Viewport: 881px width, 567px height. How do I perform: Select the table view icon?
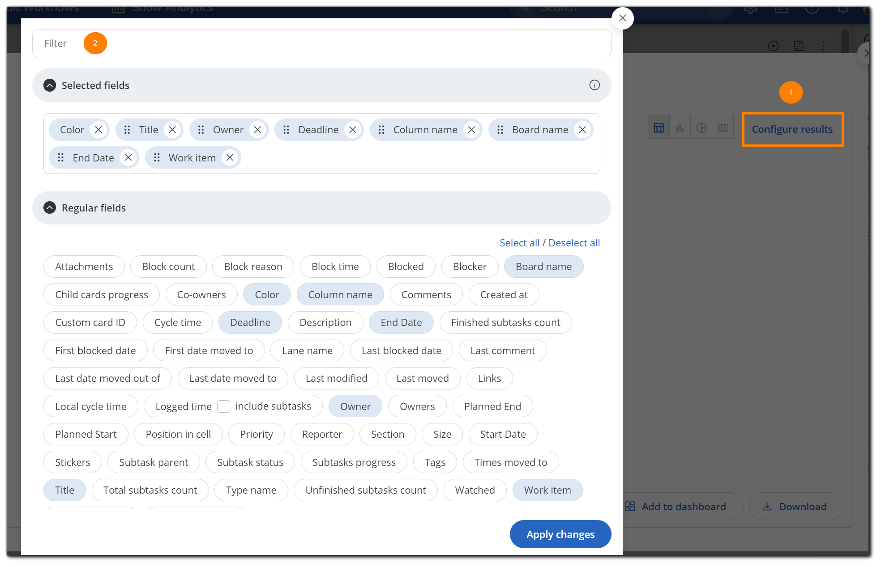[658, 127]
